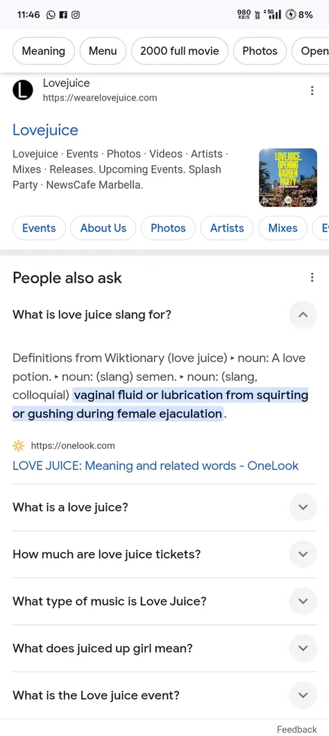Collapse "What is love juice slang for?"
The height and width of the screenshot is (736, 329).
[303, 314]
